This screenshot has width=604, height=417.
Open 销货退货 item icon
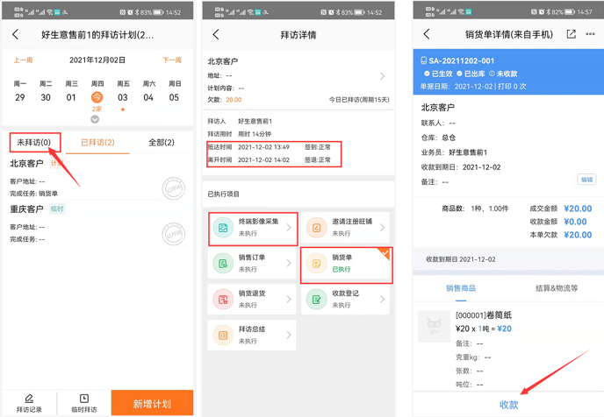click(x=223, y=299)
